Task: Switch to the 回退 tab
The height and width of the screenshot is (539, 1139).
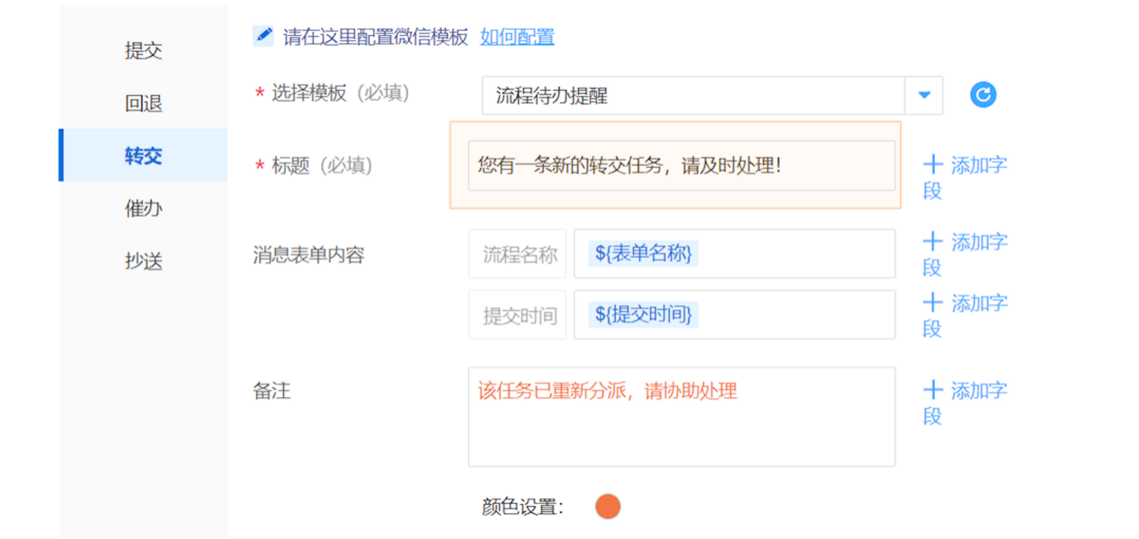Action: point(143,103)
